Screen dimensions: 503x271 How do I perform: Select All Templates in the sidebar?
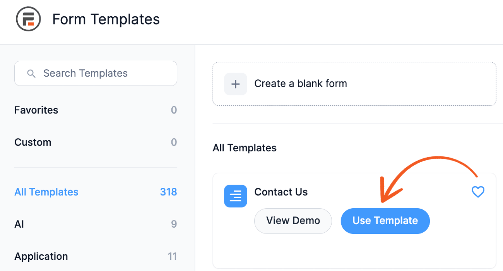point(46,192)
